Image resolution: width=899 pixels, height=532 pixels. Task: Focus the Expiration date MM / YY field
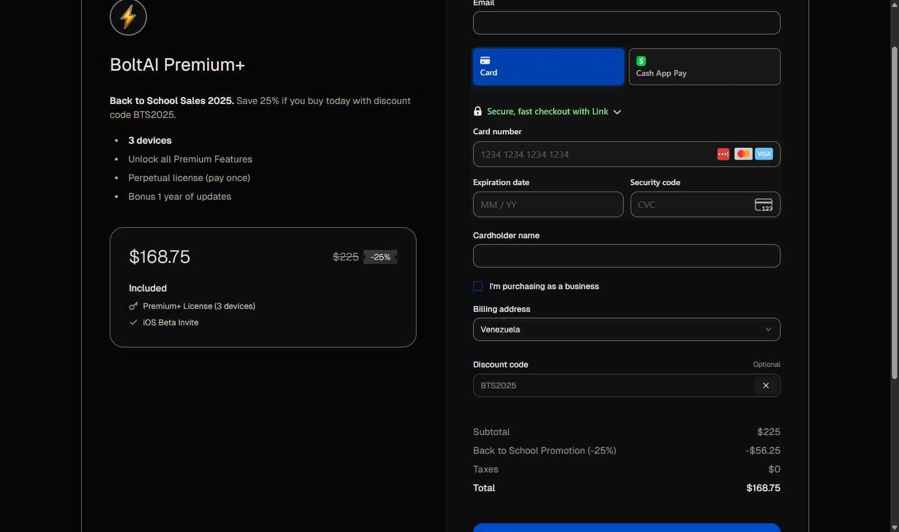(548, 205)
